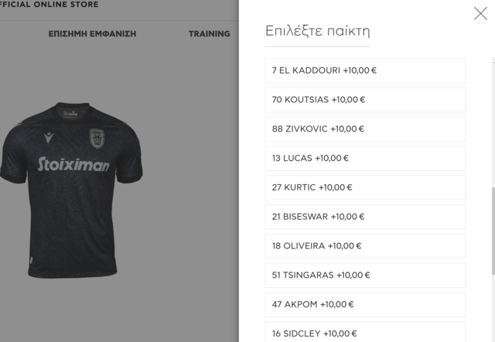The image size is (495, 342).
Task: Click the Επιλέξτε παίκτη heading
Action: (317, 31)
